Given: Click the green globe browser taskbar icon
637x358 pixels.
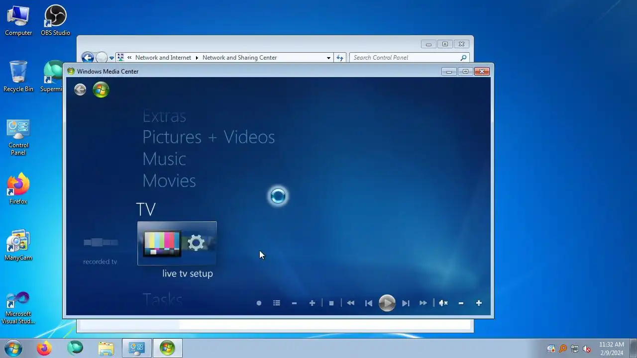Looking at the screenshot, I should pos(75,348).
